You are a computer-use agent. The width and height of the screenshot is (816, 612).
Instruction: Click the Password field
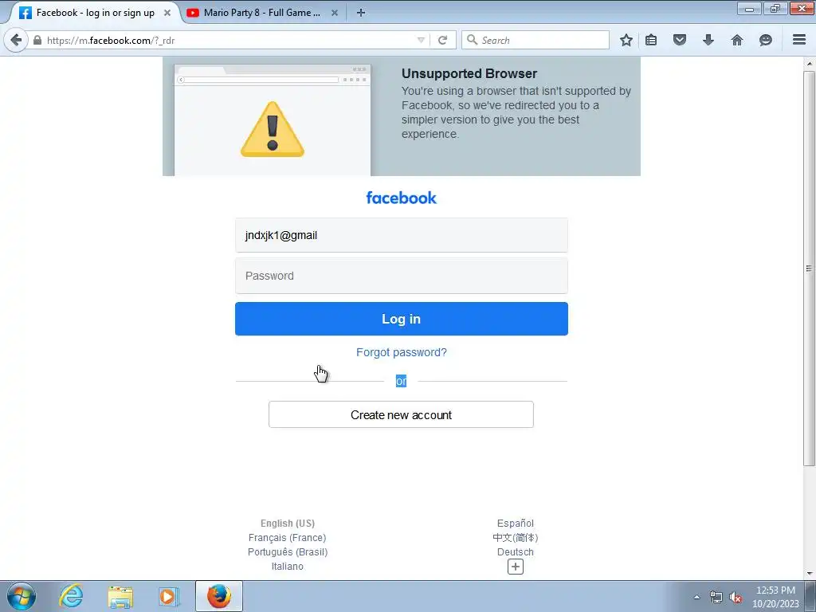tap(402, 276)
